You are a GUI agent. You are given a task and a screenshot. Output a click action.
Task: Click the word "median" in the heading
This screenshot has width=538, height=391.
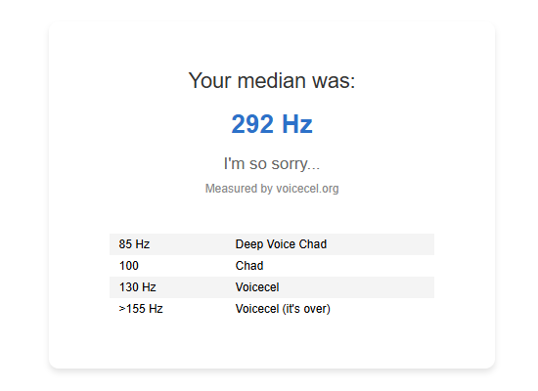point(271,80)
